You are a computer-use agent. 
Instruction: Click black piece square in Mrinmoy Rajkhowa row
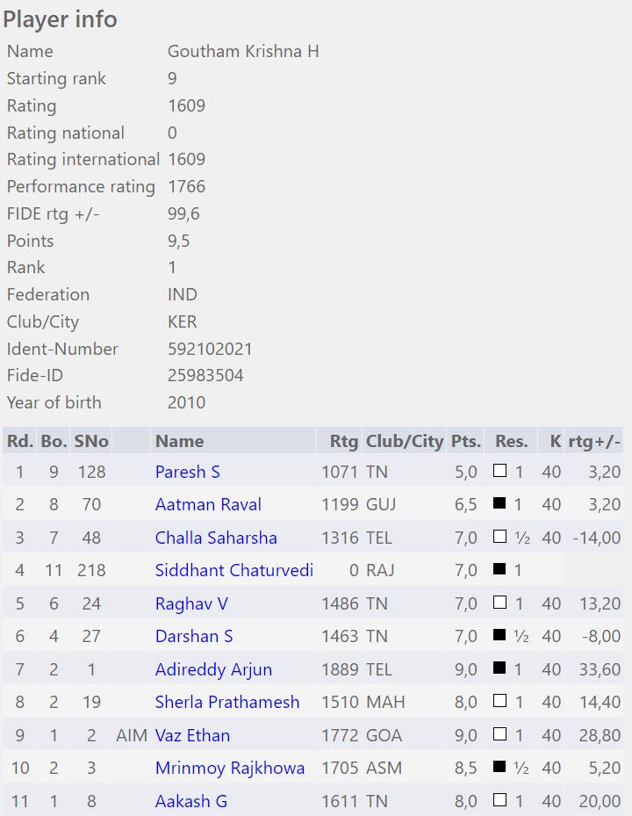499,768
